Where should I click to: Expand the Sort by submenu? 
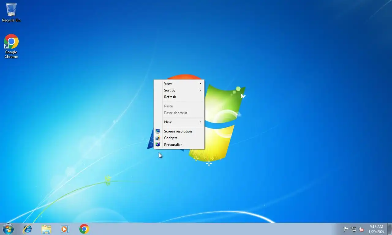click(x=179, y=90)
